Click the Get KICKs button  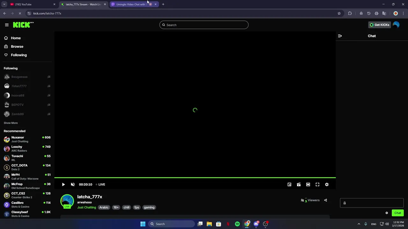[x=380, y=25]
